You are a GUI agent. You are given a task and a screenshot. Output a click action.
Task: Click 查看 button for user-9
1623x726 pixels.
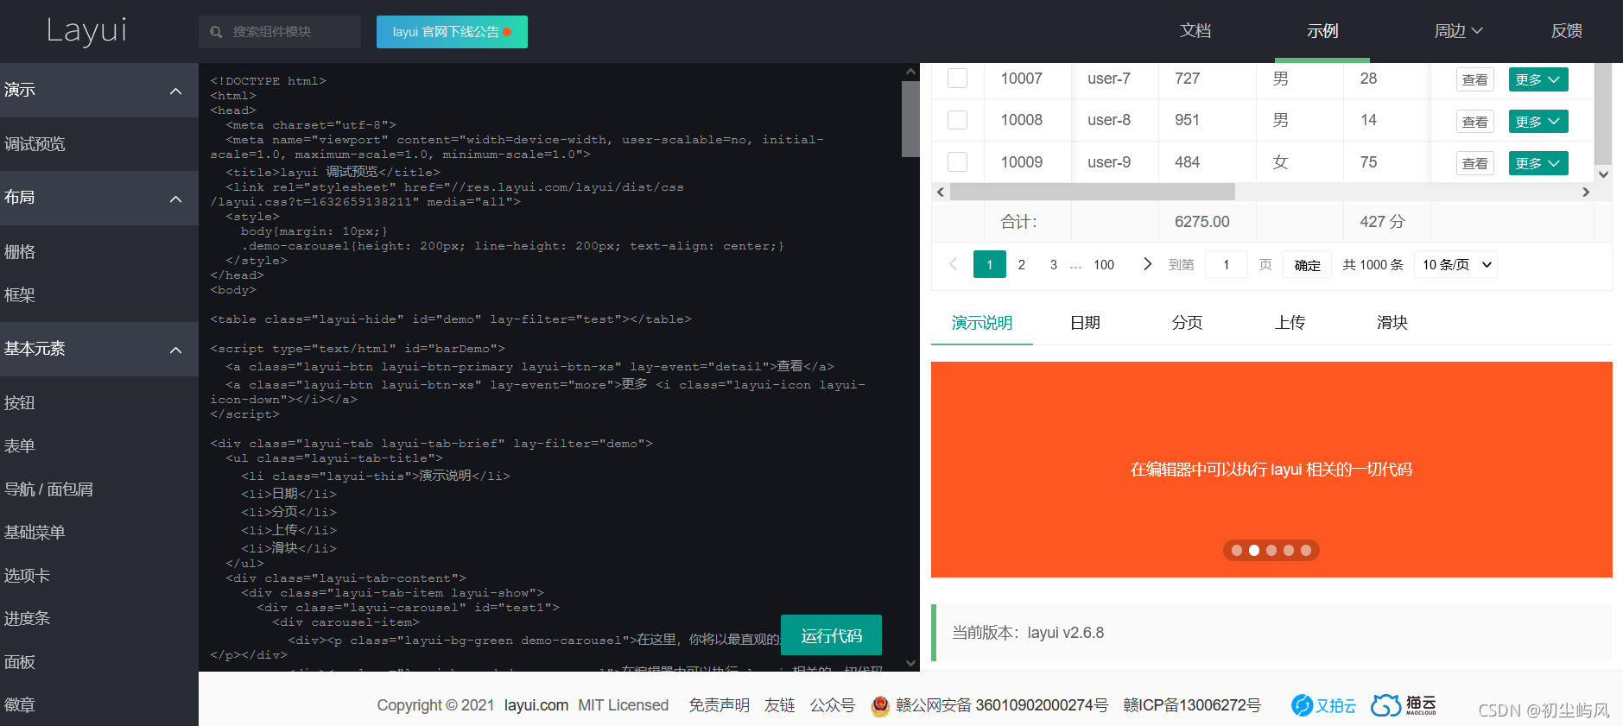[x=1474, y=163]
